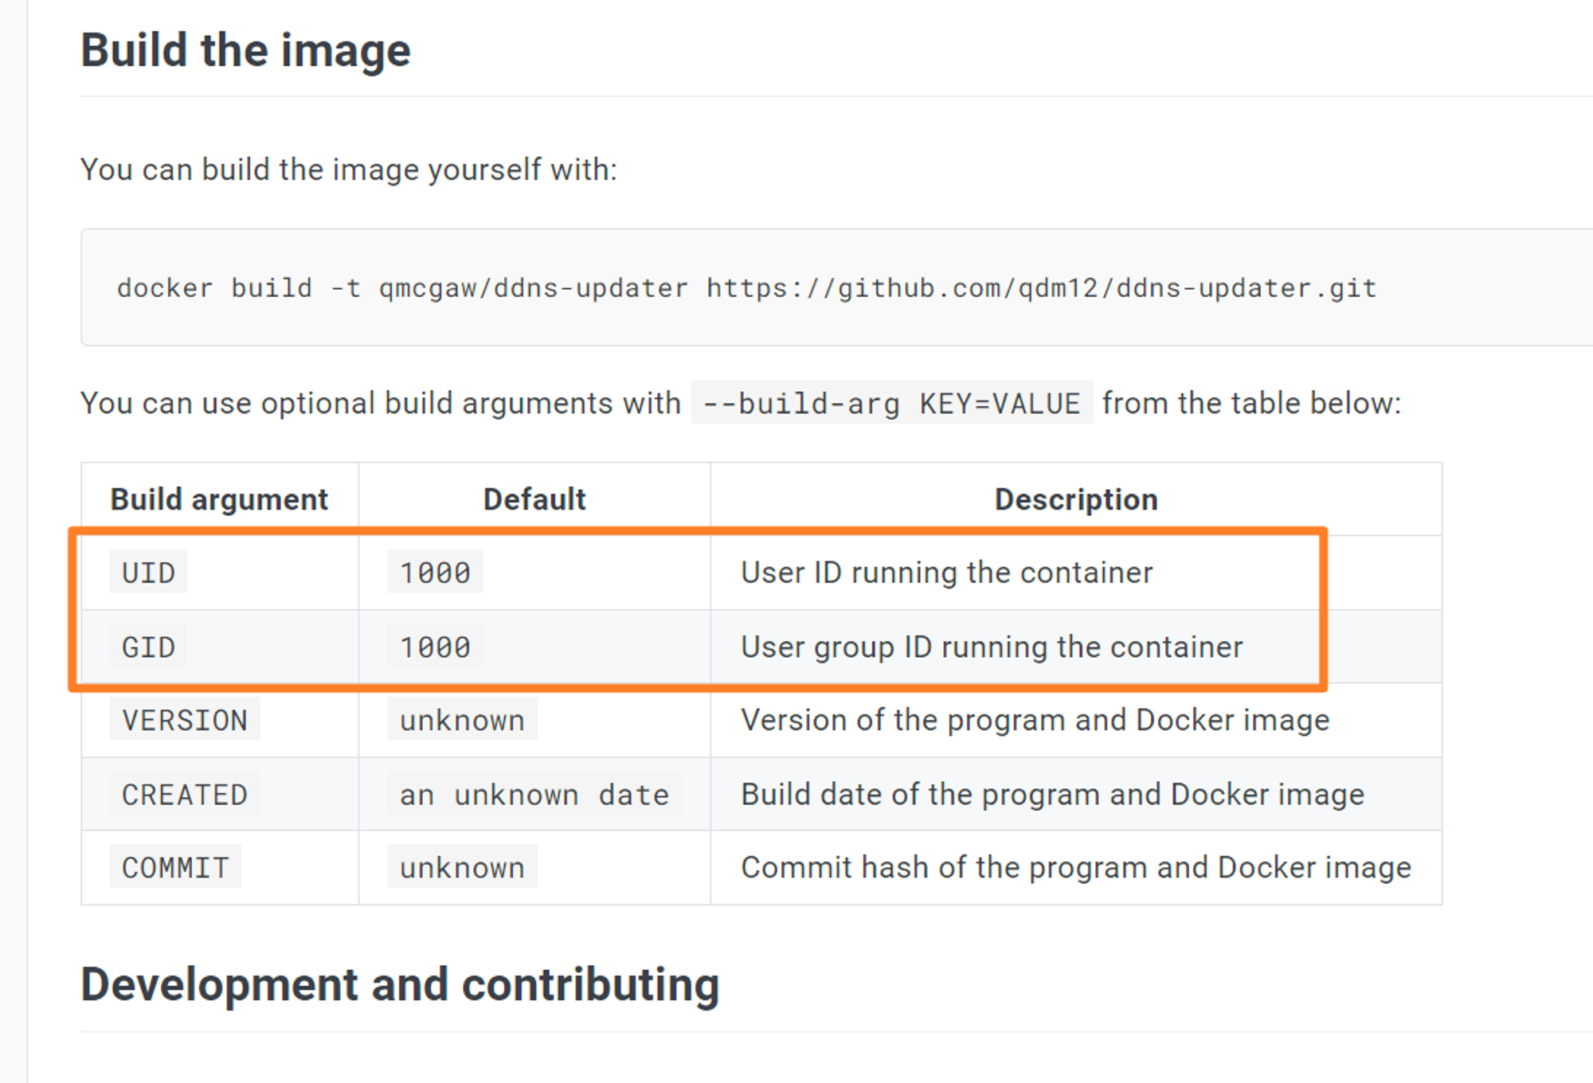This screenshot has width=1593, height=1083.
Task: Click the 'Default' column header
Action: tap(534, 499)
